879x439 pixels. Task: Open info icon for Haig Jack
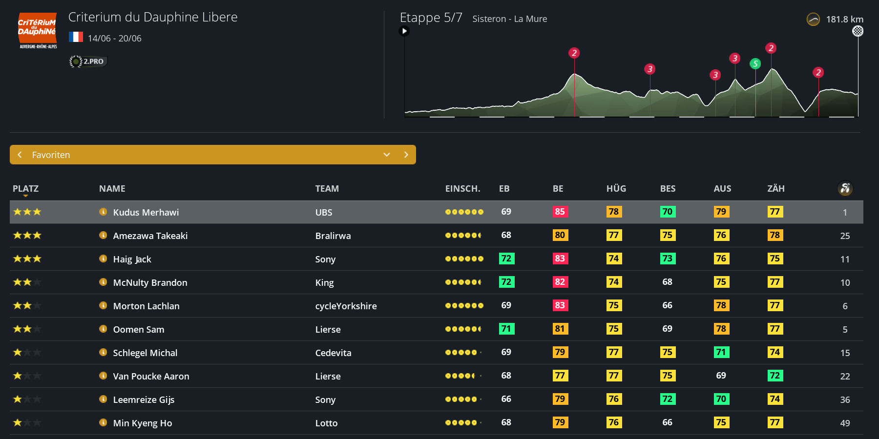pyautogui.click(x=103, y=259)
